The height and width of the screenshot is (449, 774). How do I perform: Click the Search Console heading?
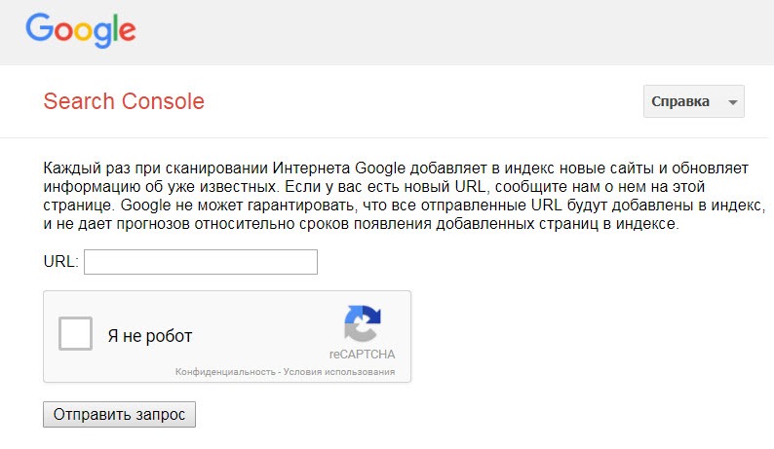[124, 101]
